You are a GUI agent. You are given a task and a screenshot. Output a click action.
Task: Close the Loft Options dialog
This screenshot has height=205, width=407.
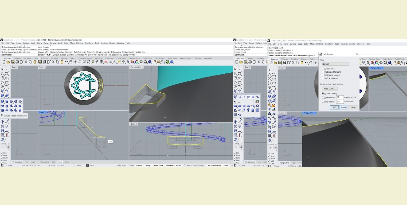click(357, 54)
